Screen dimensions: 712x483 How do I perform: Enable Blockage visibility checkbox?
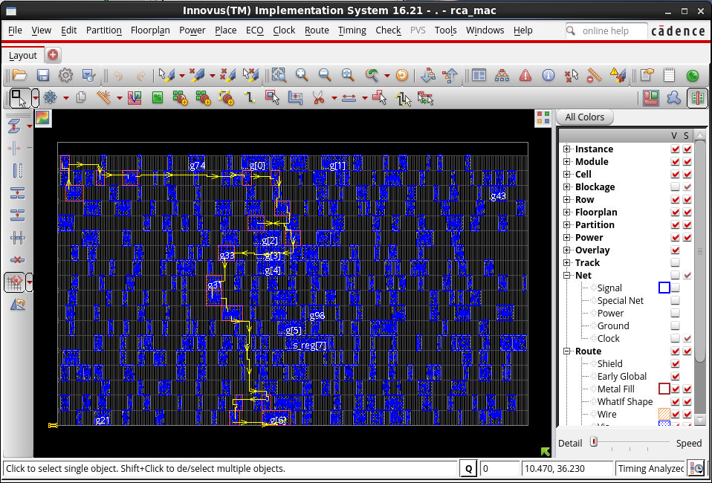coord(676,187)
